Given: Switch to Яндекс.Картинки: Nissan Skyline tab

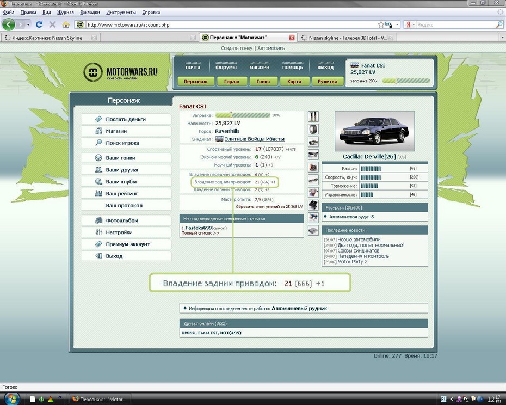Looking at the screenshot, I should [50, 38].
